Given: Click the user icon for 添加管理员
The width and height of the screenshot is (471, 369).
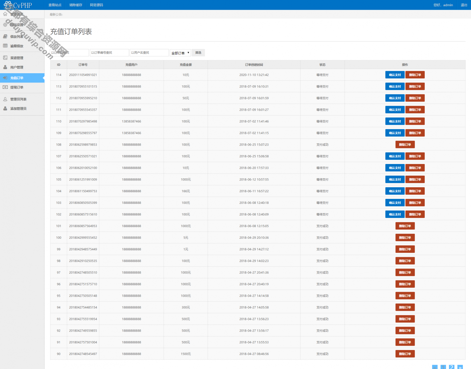Looking at the screenshot, I should coord(5,108).
